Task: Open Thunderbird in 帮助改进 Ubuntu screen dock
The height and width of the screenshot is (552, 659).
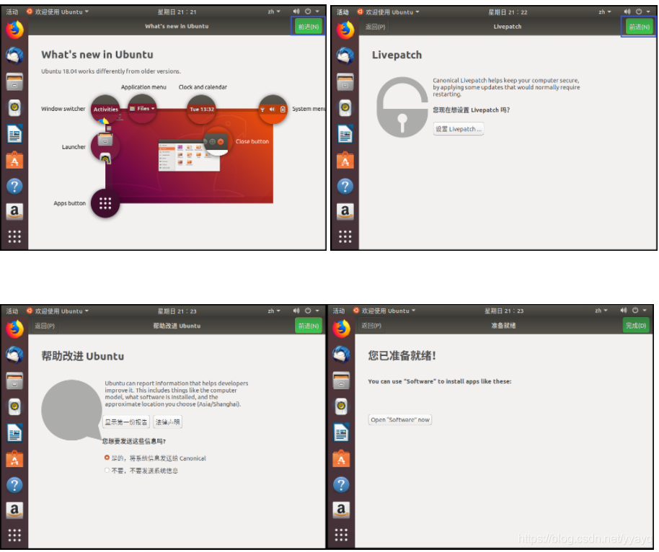Action: [x=14, y=355]
